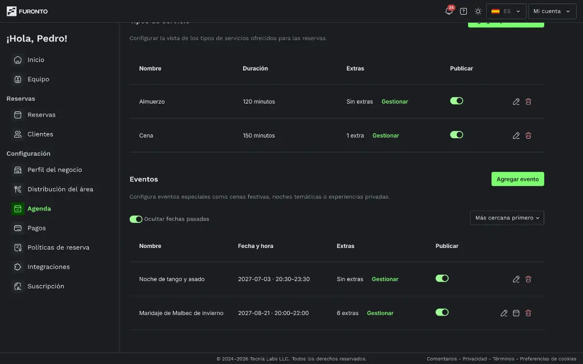Click '2027-08-21 · 20:00–22:00' date cell
Image resolution: width=583 pixels, height=364 pixels.
click(x=273, y=313)
